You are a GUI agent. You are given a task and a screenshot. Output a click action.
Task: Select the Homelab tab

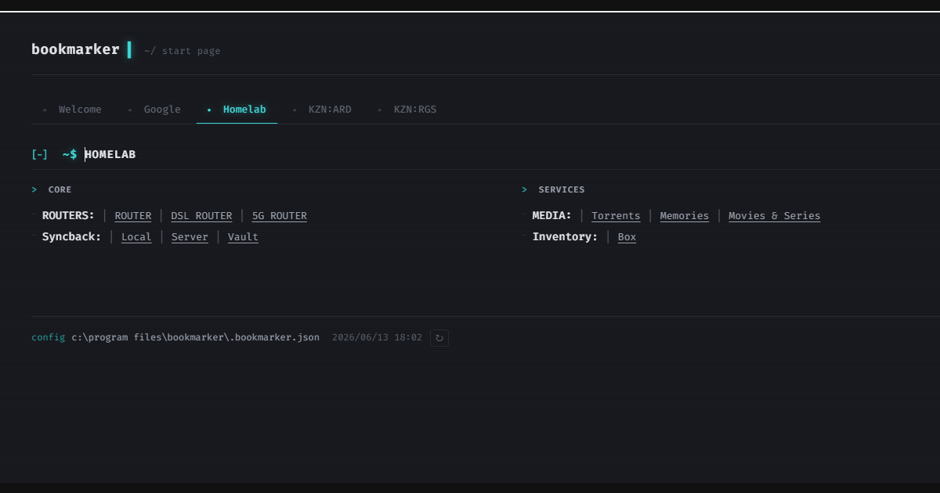[x=237, y=110]
